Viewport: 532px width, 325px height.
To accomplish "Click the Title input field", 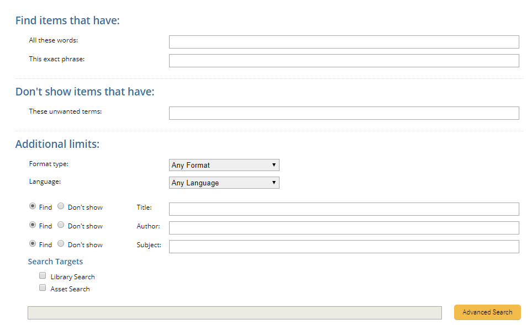I will 344,209.
